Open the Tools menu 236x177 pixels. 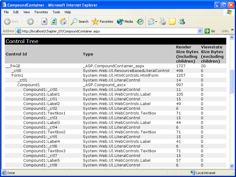point(56,12)
